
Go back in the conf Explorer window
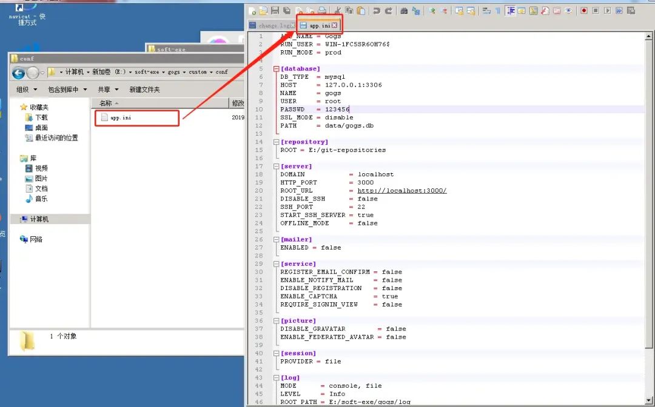pyautogui.click(x=18, y=73)
